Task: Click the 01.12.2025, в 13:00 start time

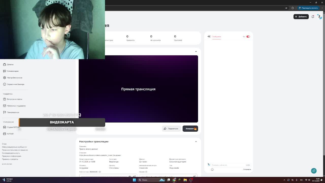Action: 87,162
